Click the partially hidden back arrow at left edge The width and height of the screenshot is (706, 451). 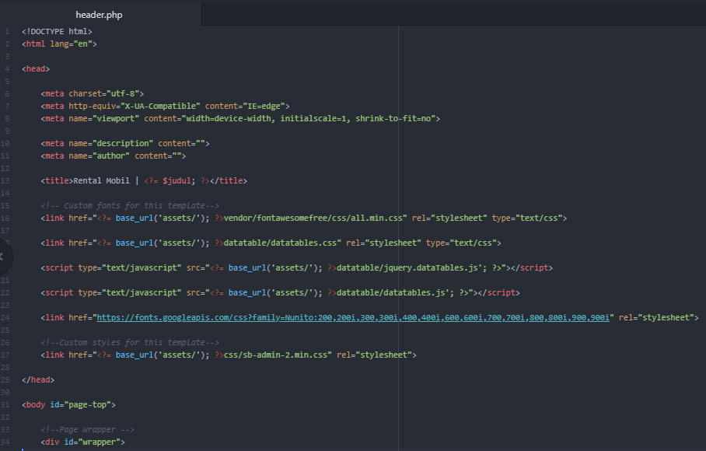pyautogui.click(x=2, y=257)
